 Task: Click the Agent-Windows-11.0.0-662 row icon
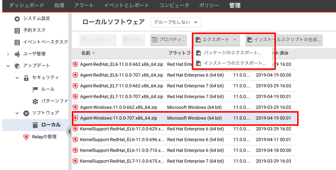pyautogui.click(x=75, y=107)
